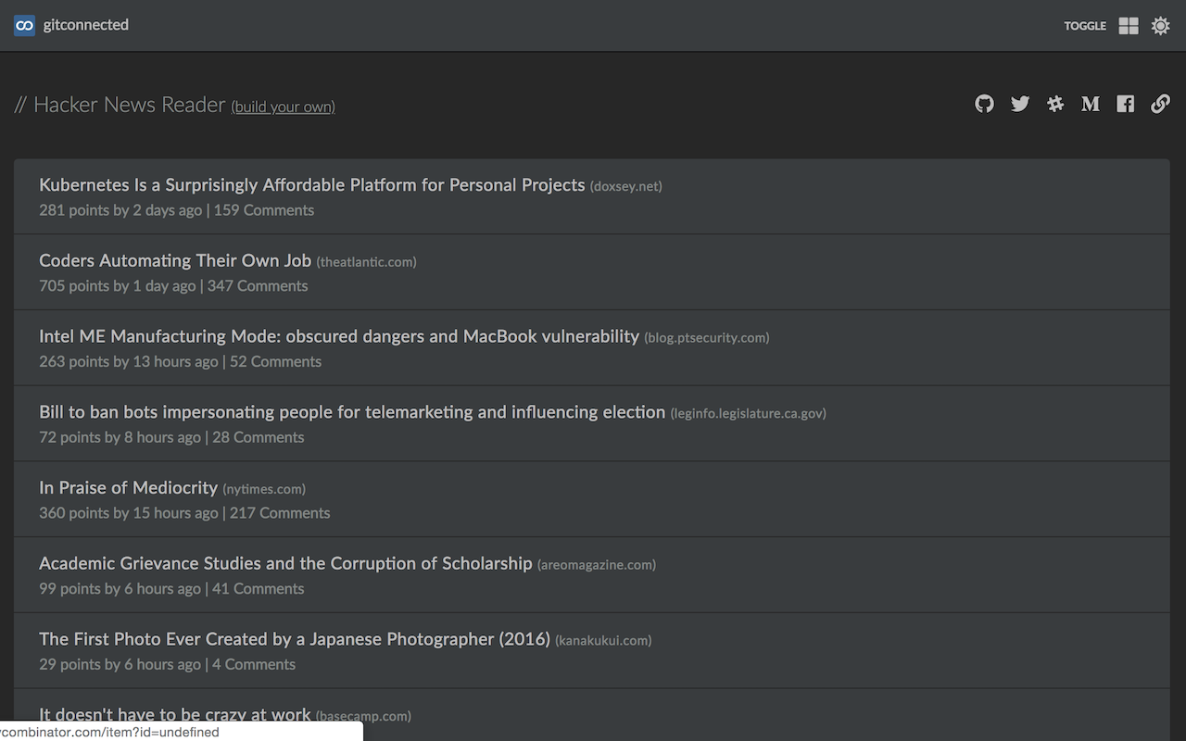Open '347 Comments' link
This screenshot has height=741, width=1186.
(258, 286)
